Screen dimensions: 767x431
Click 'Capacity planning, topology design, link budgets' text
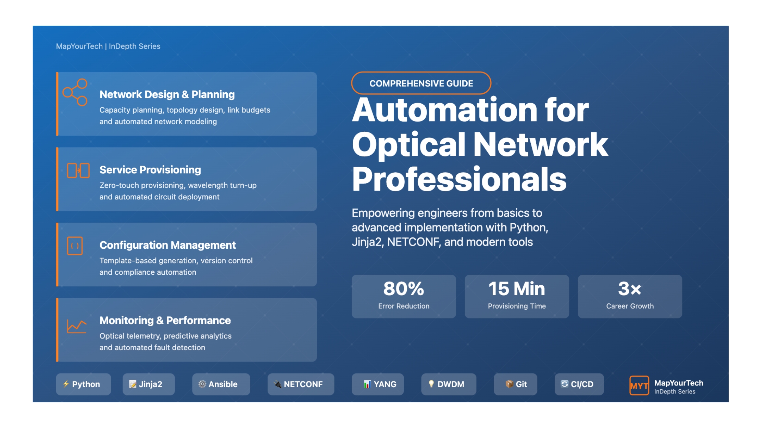[x=185, y=110]
